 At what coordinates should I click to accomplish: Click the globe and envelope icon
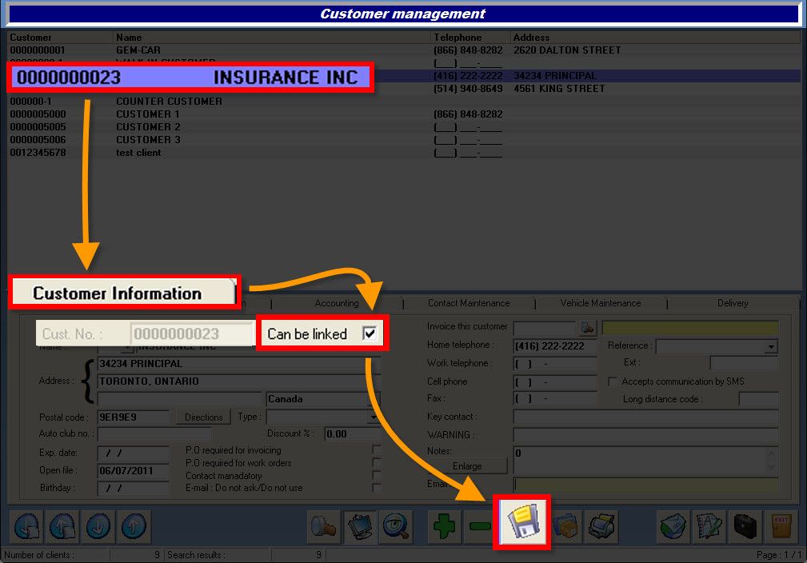click(673, 526)
